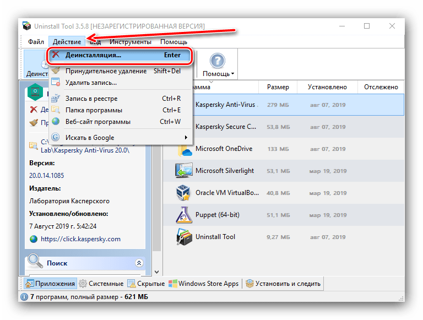This screenshot has width=423, height=320.
Task: Select the Microsoft Silverlight entry
Action: pyautogui.click(x=284, y=171)
